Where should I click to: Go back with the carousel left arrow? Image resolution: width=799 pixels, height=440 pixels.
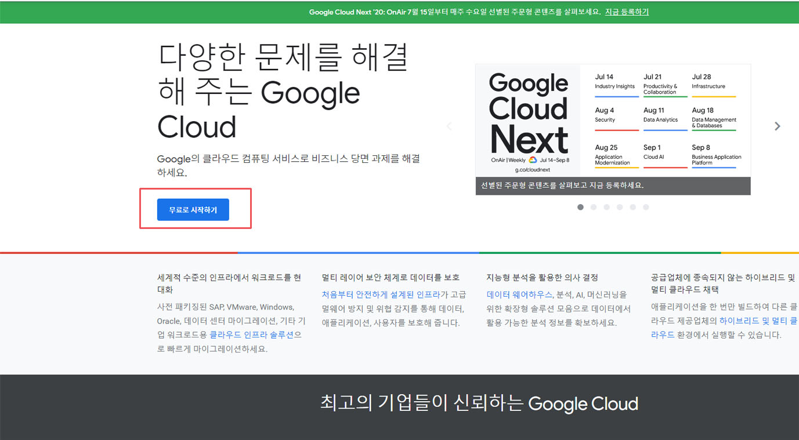point(449,126)
